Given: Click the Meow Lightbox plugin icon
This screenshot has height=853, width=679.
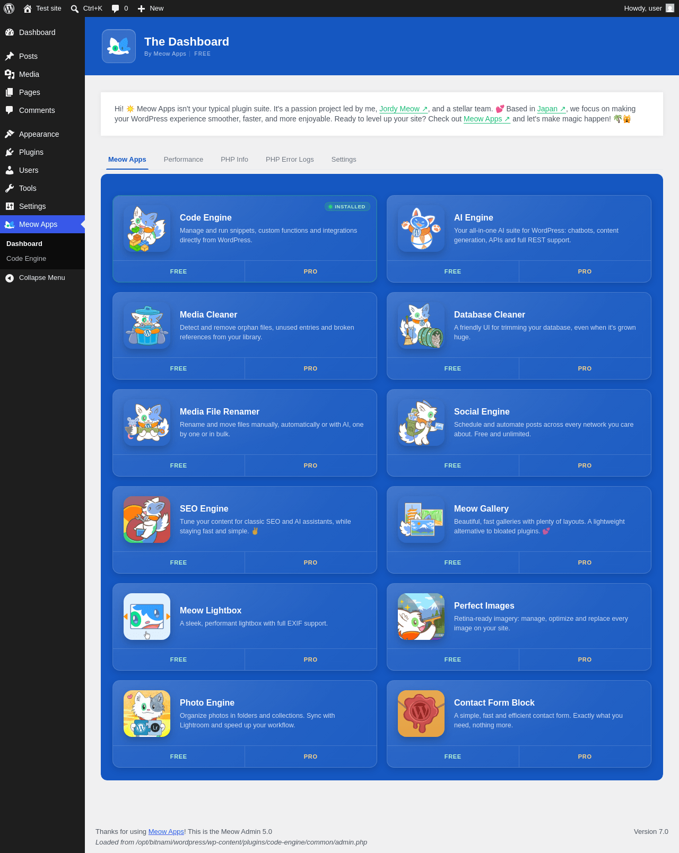Looking at the screenshot, I should coord(147,617).
